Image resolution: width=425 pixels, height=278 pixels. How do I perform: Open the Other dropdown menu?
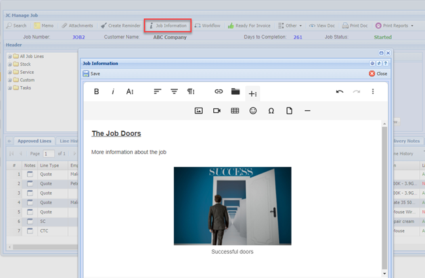290,25
